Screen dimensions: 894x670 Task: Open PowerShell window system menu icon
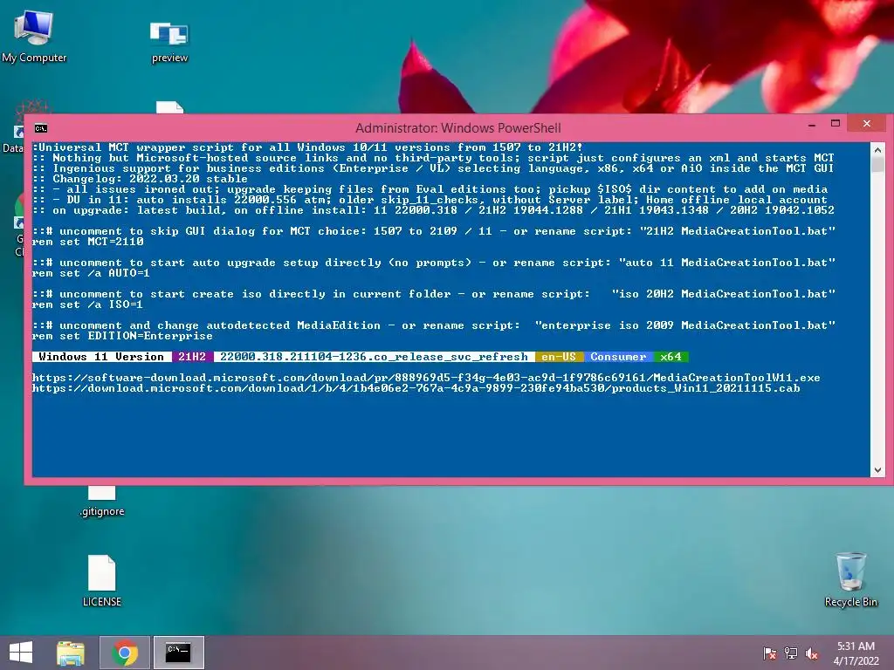(x=41, y=127)
